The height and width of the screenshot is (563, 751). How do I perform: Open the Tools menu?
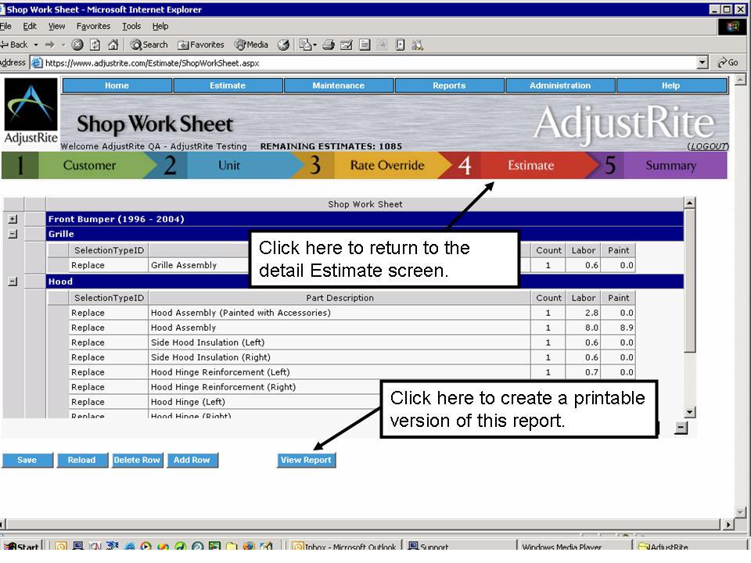pos(131,26)
